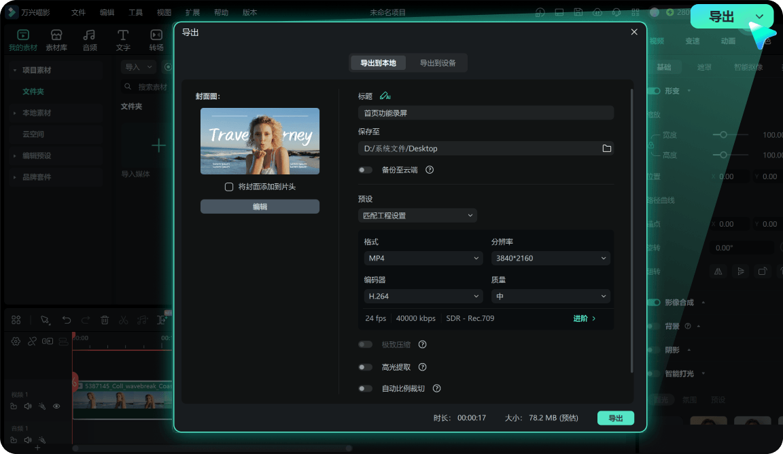Expand the 品牌套件 tree node
Viewport: 783px width, 454px height.
(x=14, y=177)
